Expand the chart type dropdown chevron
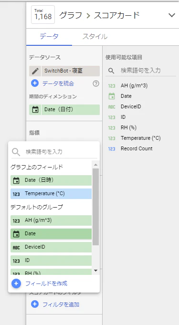 point(172,15)
